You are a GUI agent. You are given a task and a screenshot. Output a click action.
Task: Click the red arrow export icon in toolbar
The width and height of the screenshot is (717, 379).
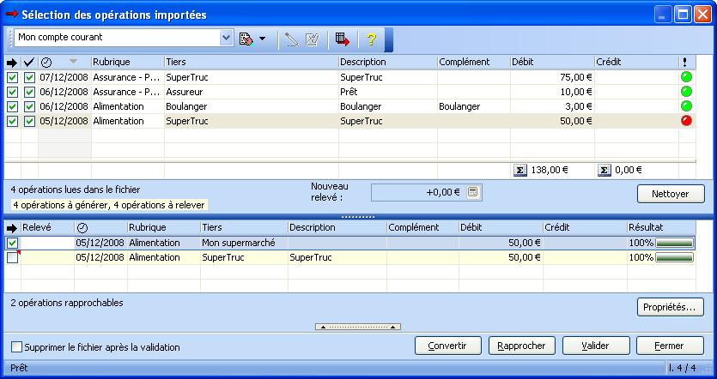click(343, 39)
